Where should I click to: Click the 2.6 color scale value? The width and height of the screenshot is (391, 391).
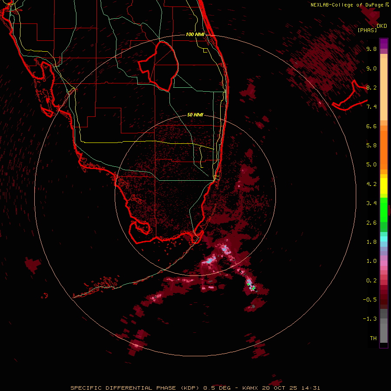(x=371, y=223)
